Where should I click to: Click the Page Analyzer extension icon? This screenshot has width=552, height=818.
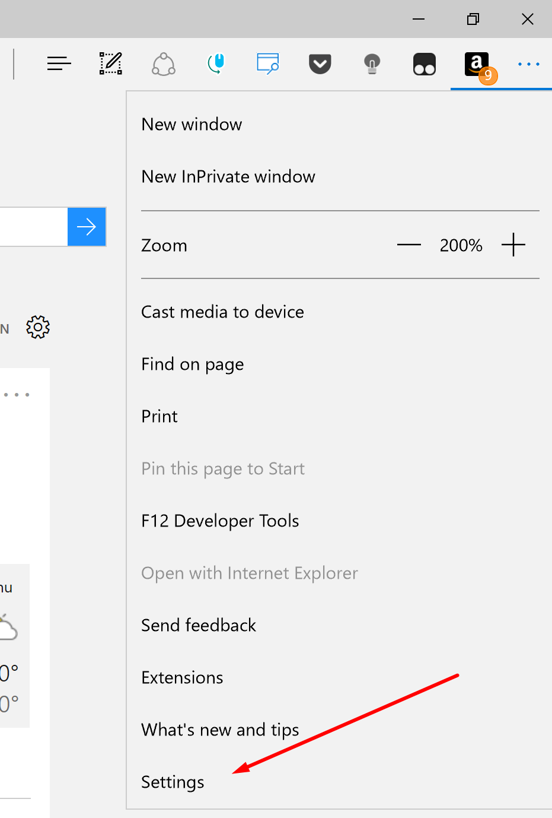click(x=267, y=64)
